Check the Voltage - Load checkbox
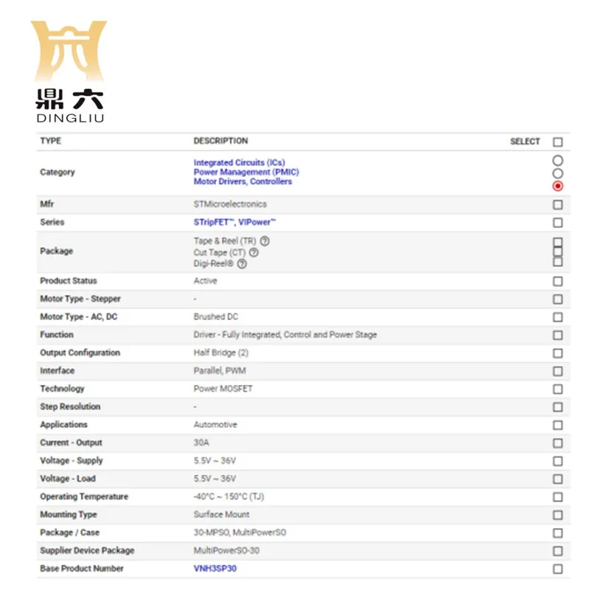 558,479
